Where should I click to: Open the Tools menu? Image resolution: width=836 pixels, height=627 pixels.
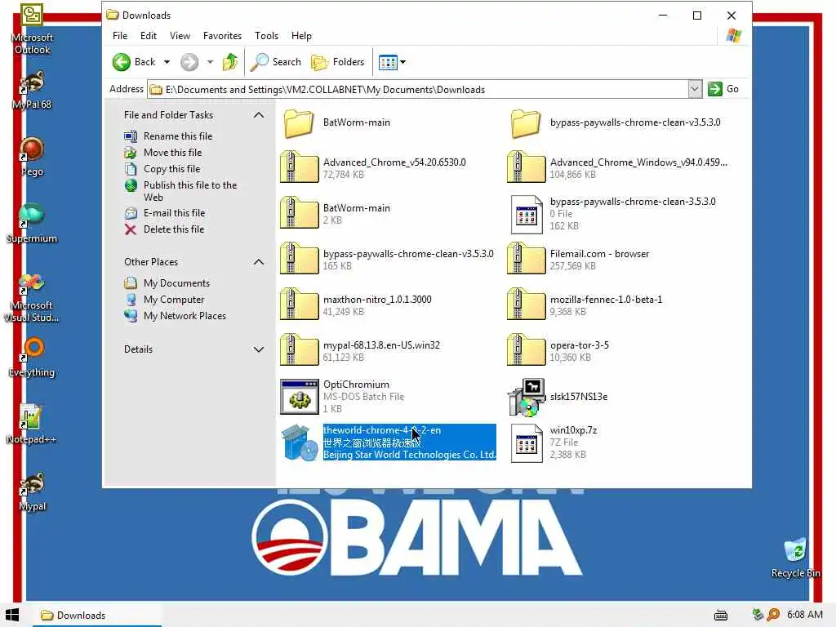(267, 36)
